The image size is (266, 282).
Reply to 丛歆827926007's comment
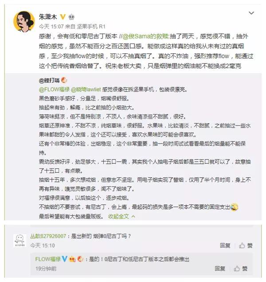(225, 245)
